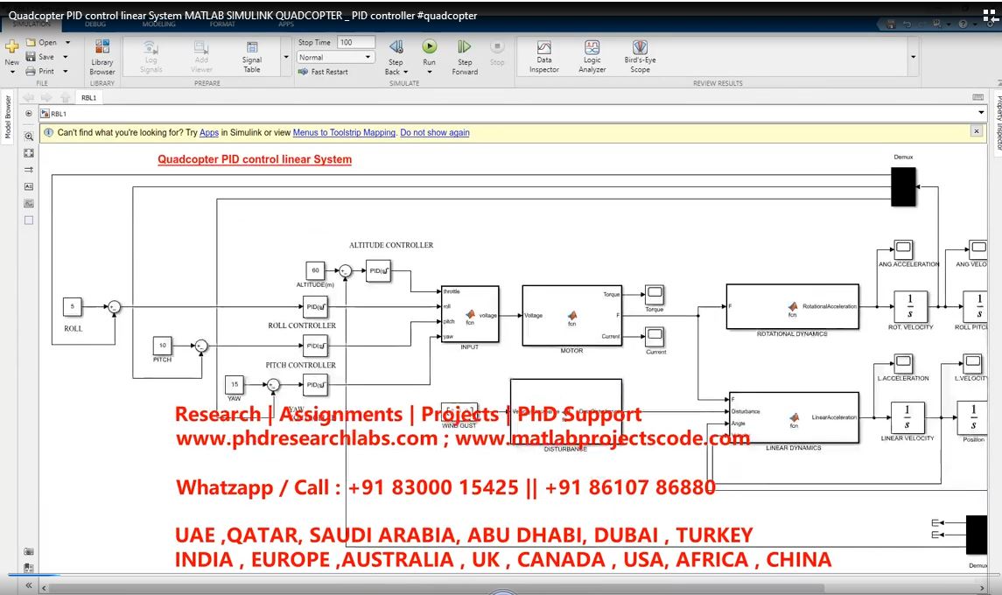Switch to the Debug tab
This screenshot has width=1002, height=595.
[95, 24]
